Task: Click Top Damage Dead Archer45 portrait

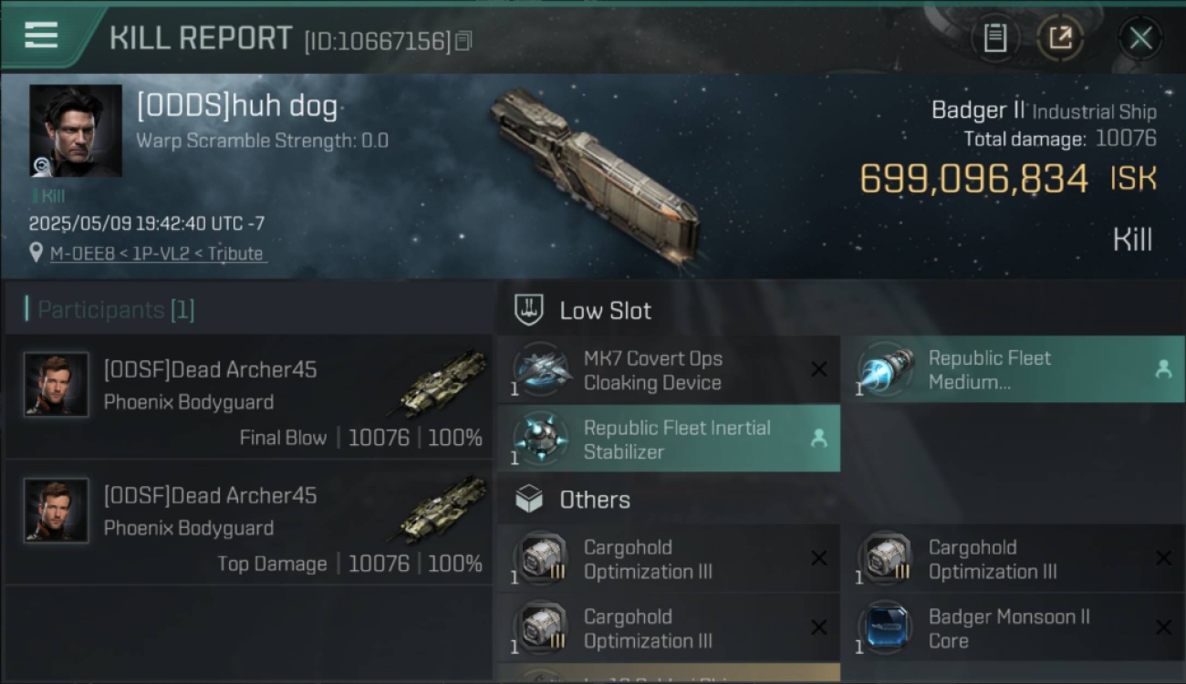Action: (x=57, y=511)
